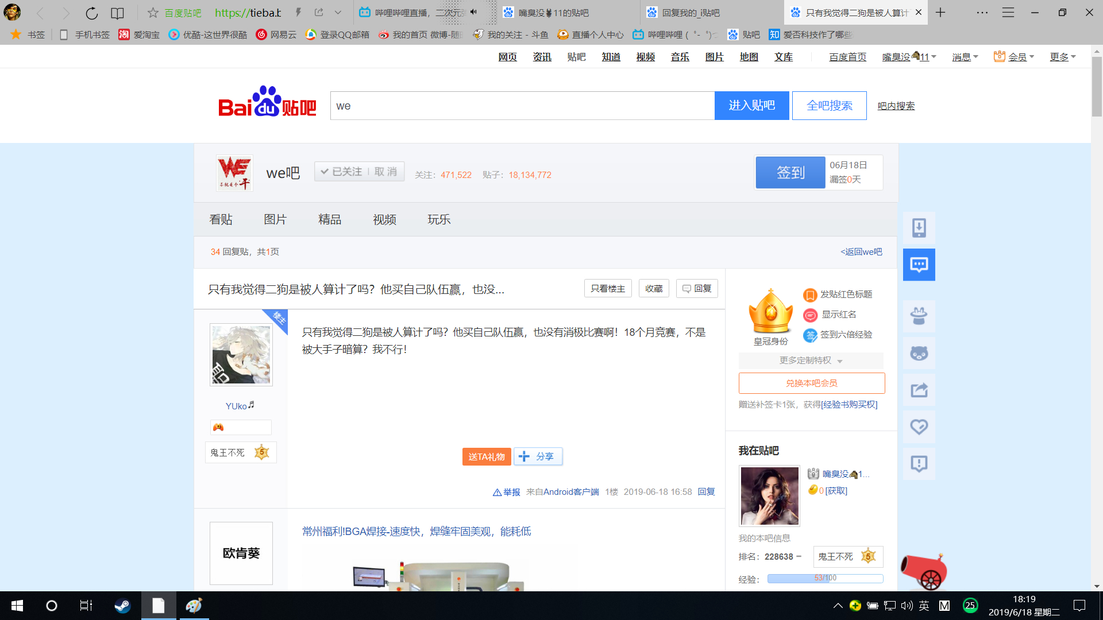Click the 获取 coins link
The image size is (1103, 620).
836,491
